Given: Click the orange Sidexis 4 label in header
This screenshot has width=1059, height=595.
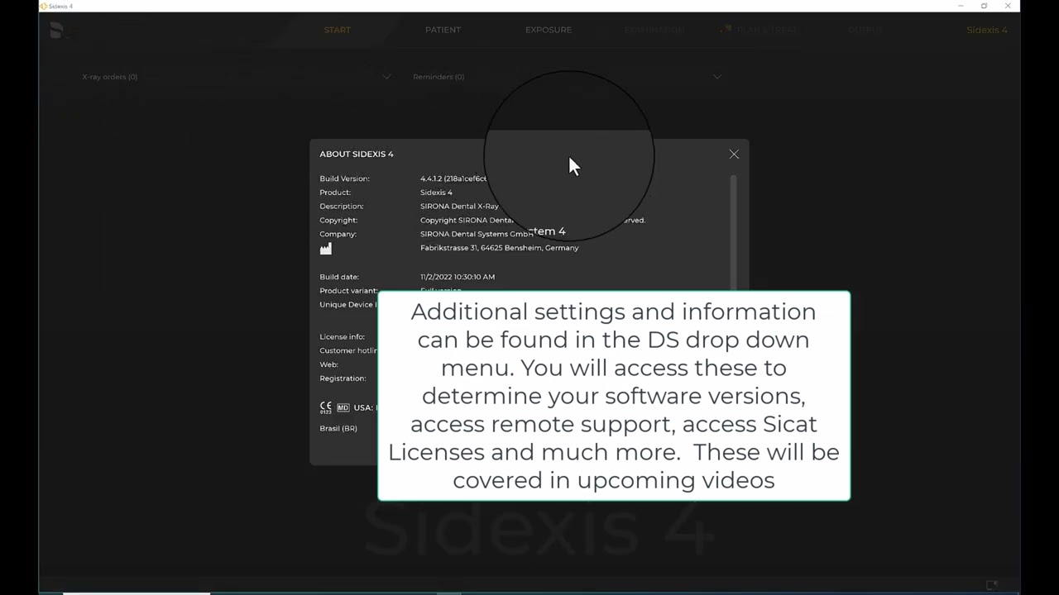Looking at the screenshot, I should (x=987, y=30).
